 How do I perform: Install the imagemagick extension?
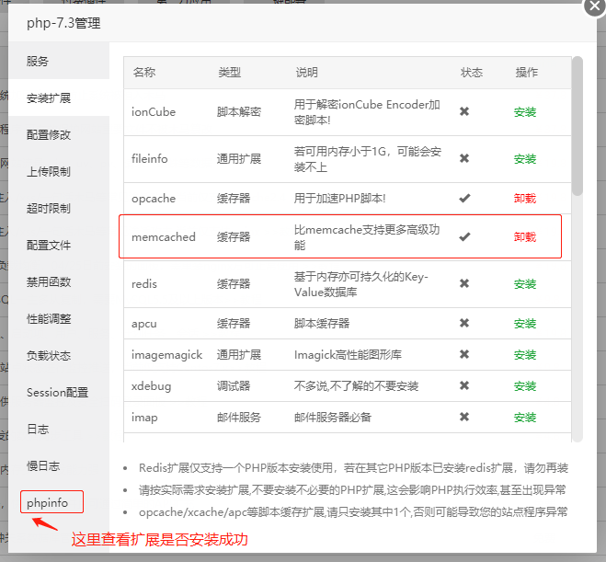[x=525, y=355]
